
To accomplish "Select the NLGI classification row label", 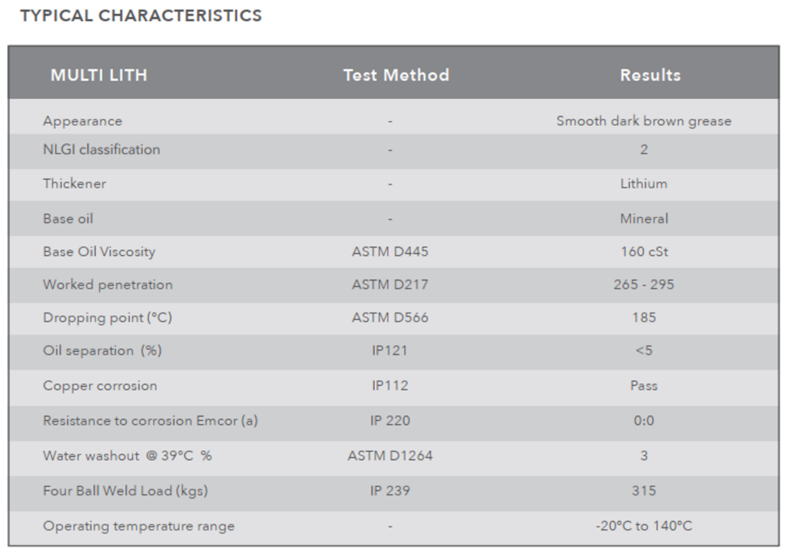I will pos(101,149).
